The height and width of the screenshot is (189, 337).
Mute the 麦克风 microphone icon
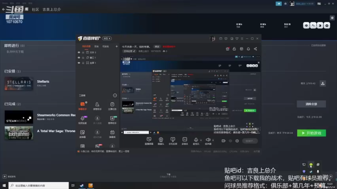[x=196, y=140]
